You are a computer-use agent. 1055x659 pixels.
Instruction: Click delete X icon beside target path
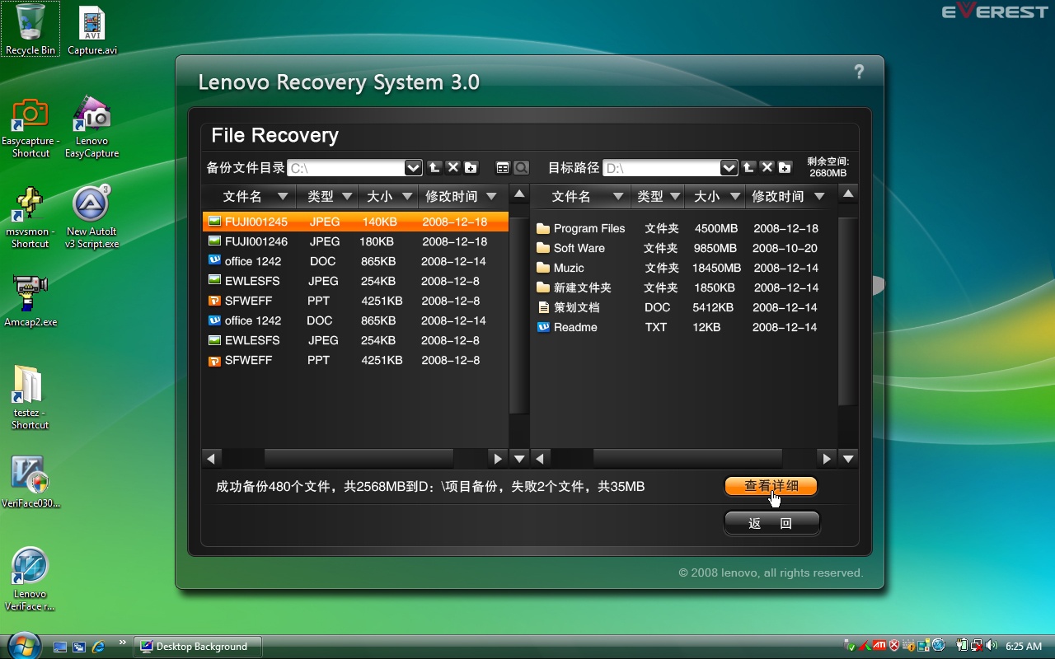(x=767, y=168)
